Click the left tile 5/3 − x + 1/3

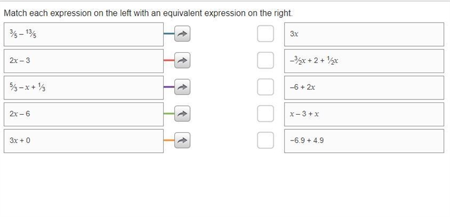(x=84, y=88)
